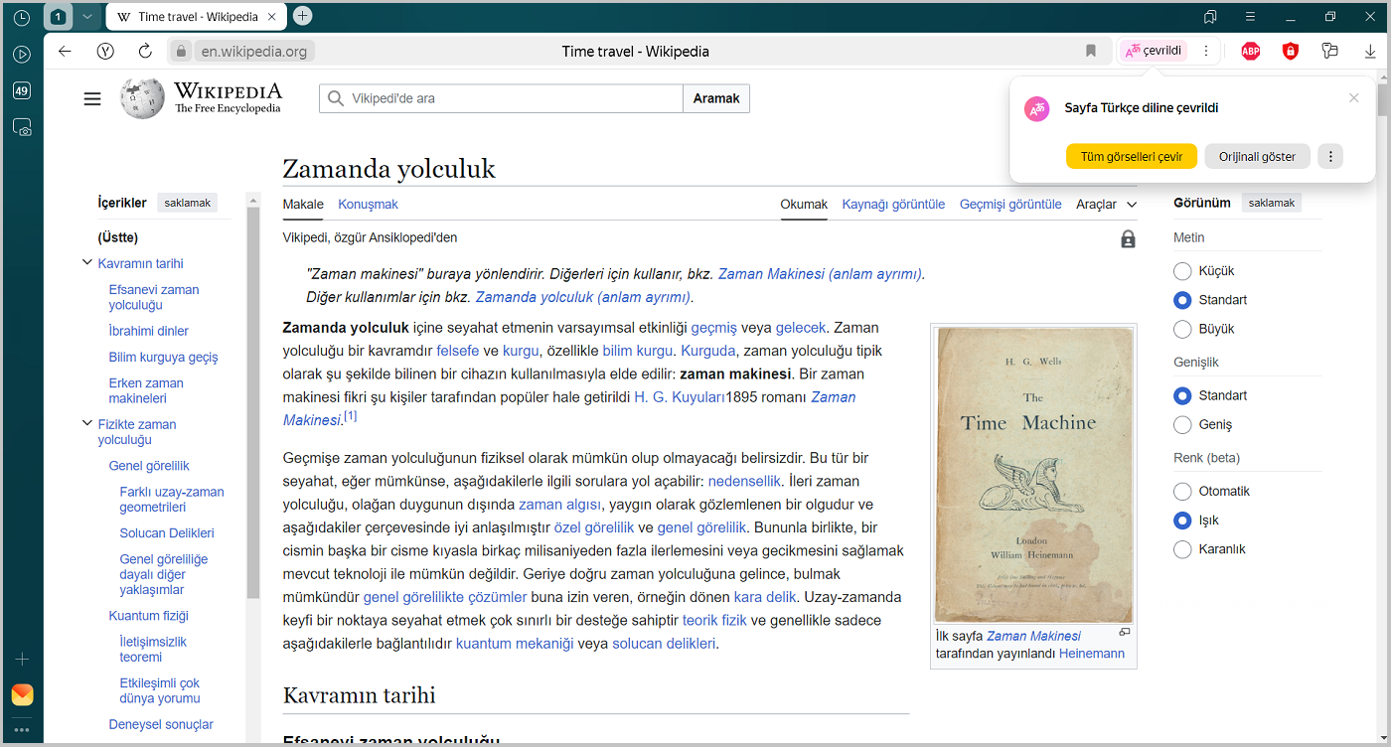Click the bookmark icon in address bar

1090,52
